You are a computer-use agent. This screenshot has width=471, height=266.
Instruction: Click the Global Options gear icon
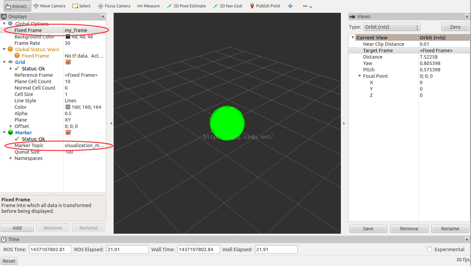tap(10, 24)
